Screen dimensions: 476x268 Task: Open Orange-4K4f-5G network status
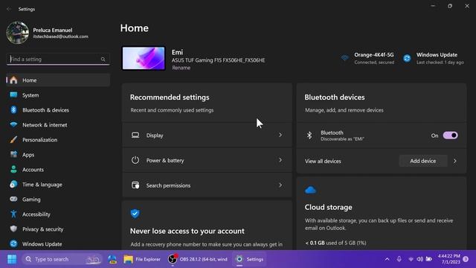367,58
